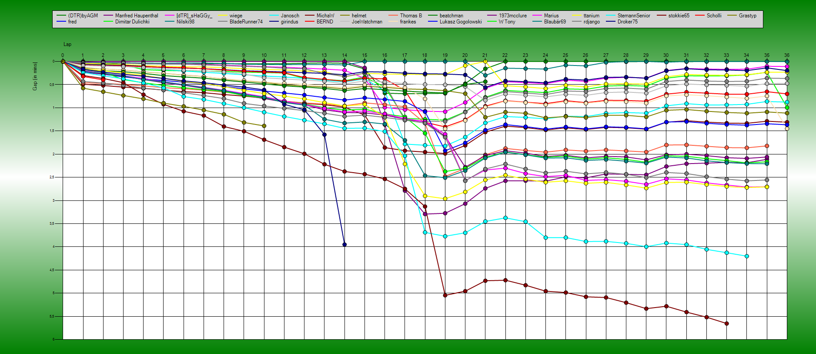Click the [dTR]_sHaGGy_ legend entry
Screen dimensions: 816x354
click(x=194, y=16)
